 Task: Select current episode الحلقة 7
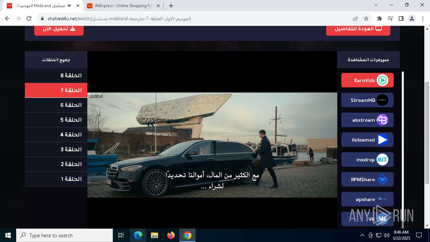56,90
